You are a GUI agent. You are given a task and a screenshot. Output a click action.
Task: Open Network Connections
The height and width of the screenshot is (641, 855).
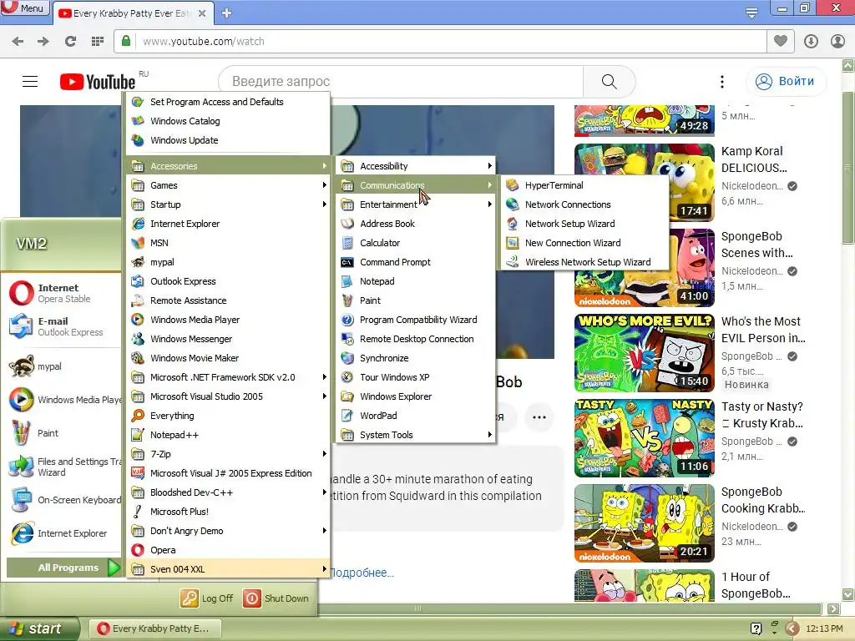pos(584,204)
